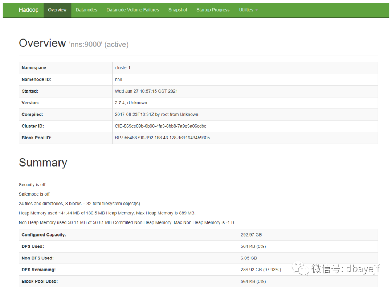Image resolution: width=392 pixels, height=287 pixels.
Task: Click the 24 files and directories line
Action: (80, 204)
